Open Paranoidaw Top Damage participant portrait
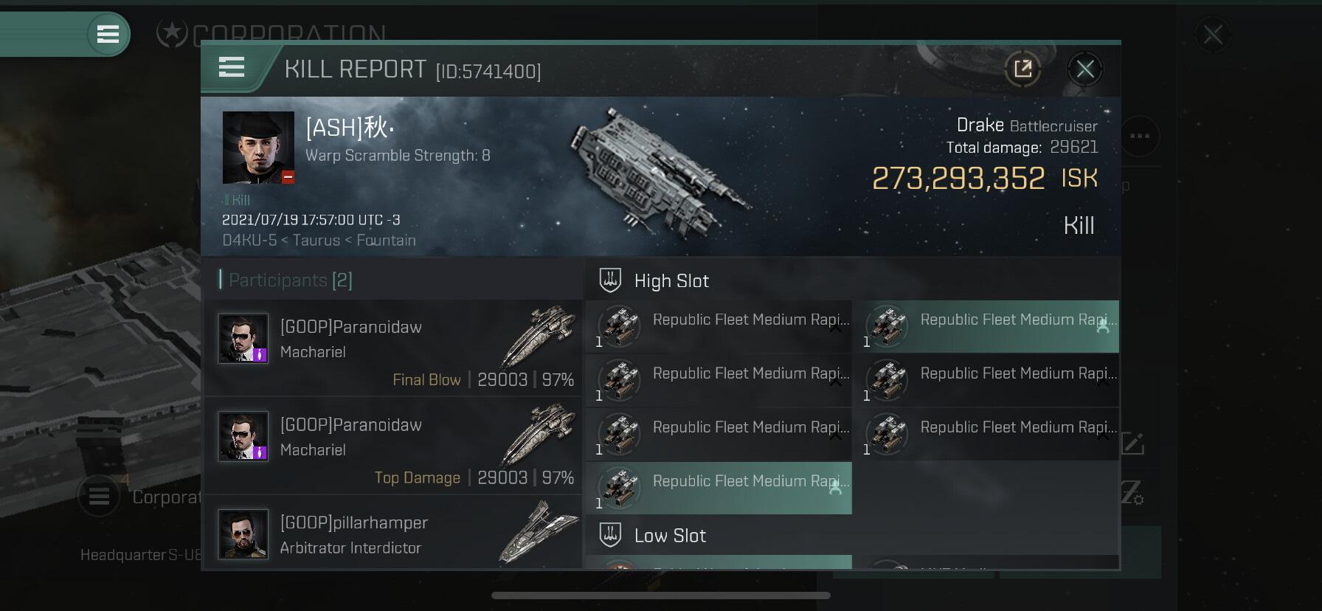This screenshot has width=1322, height=611. click(243, 436)
